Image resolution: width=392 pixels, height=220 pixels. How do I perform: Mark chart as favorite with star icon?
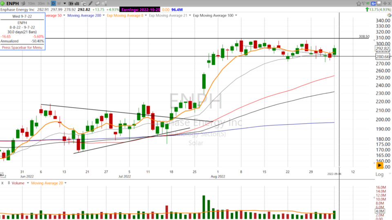click(x=359, y=4)
